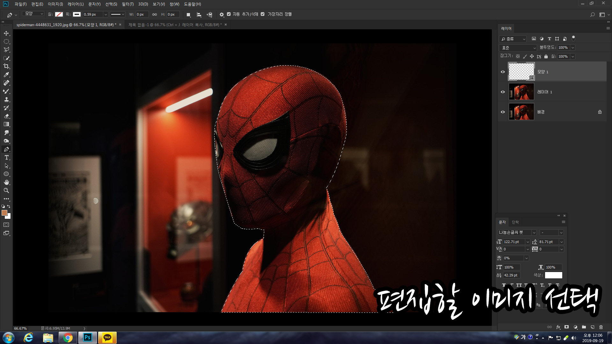Screen dimensions: 612x344
Task: Create a new layer with bottom icon
Action: click(x=592, y=327)
